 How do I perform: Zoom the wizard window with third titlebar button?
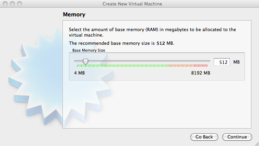(x=20, y=4)
